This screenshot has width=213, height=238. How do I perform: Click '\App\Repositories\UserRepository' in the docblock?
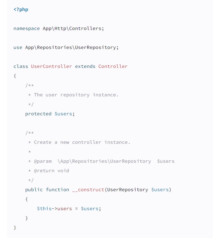(x=104, y=161)
